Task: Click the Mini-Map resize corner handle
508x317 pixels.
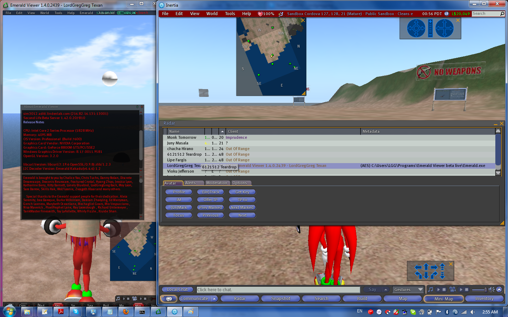Action: pyautogui.click(x=304, y=93)
